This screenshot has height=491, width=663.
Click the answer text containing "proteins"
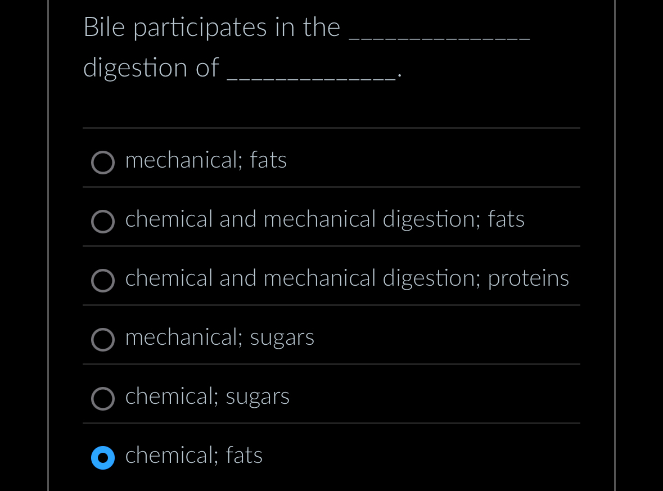pos(347,278)
